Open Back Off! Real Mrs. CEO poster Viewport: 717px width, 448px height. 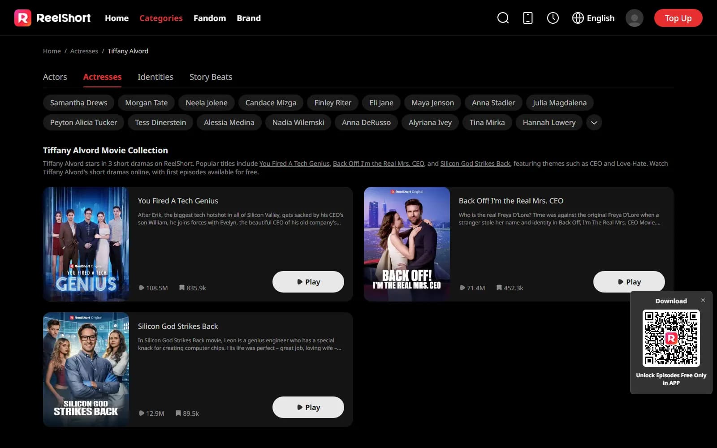point(407,244)
